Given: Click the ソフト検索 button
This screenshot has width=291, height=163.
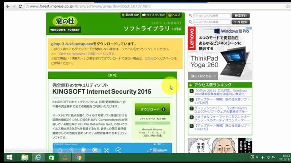Looking at the screenshot, I should pyautogui.click(x=241, y=22).
